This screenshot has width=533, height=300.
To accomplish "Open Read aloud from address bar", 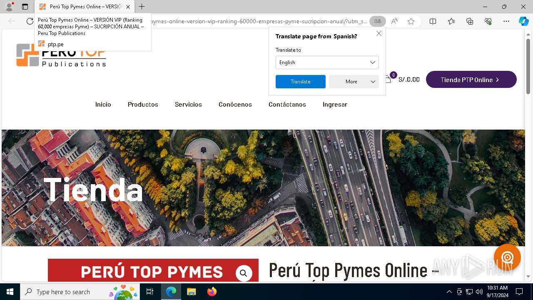I will pos(394,21).
